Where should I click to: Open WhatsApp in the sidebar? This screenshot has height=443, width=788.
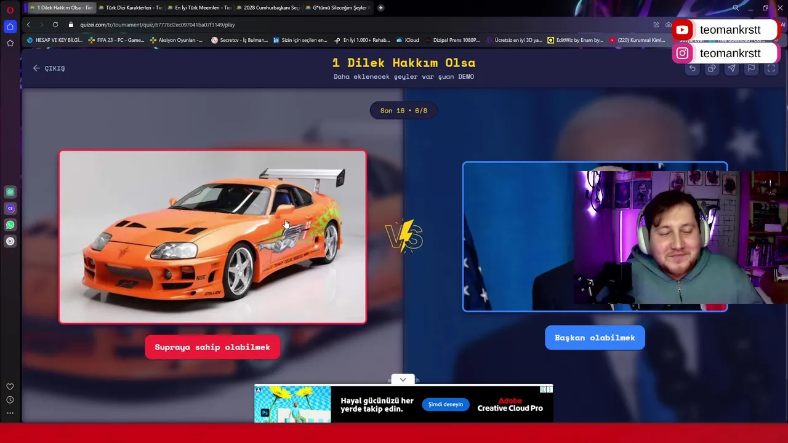point(10,225)
